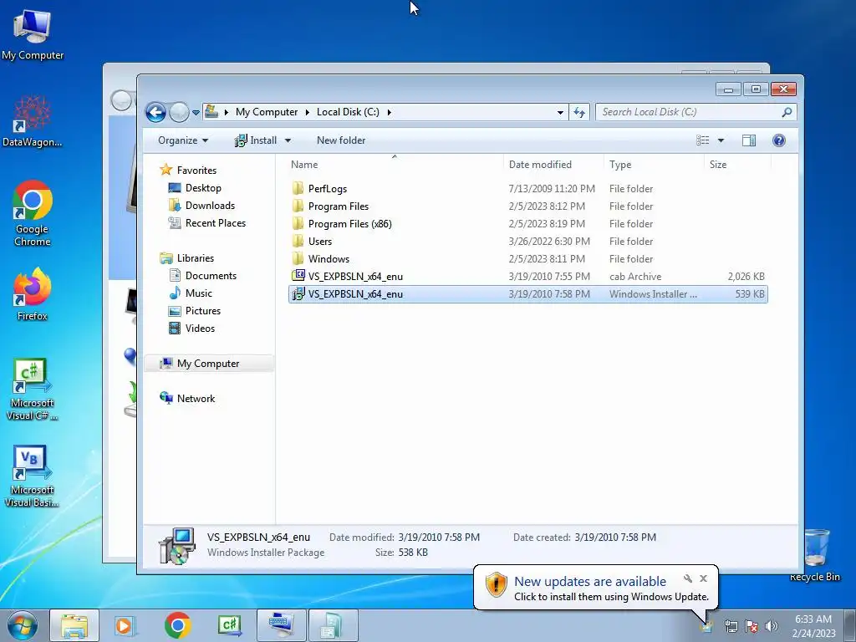Select the Users folder
Image resolution: width=856 pixels, height=642 pixels.
click(527, 242)
